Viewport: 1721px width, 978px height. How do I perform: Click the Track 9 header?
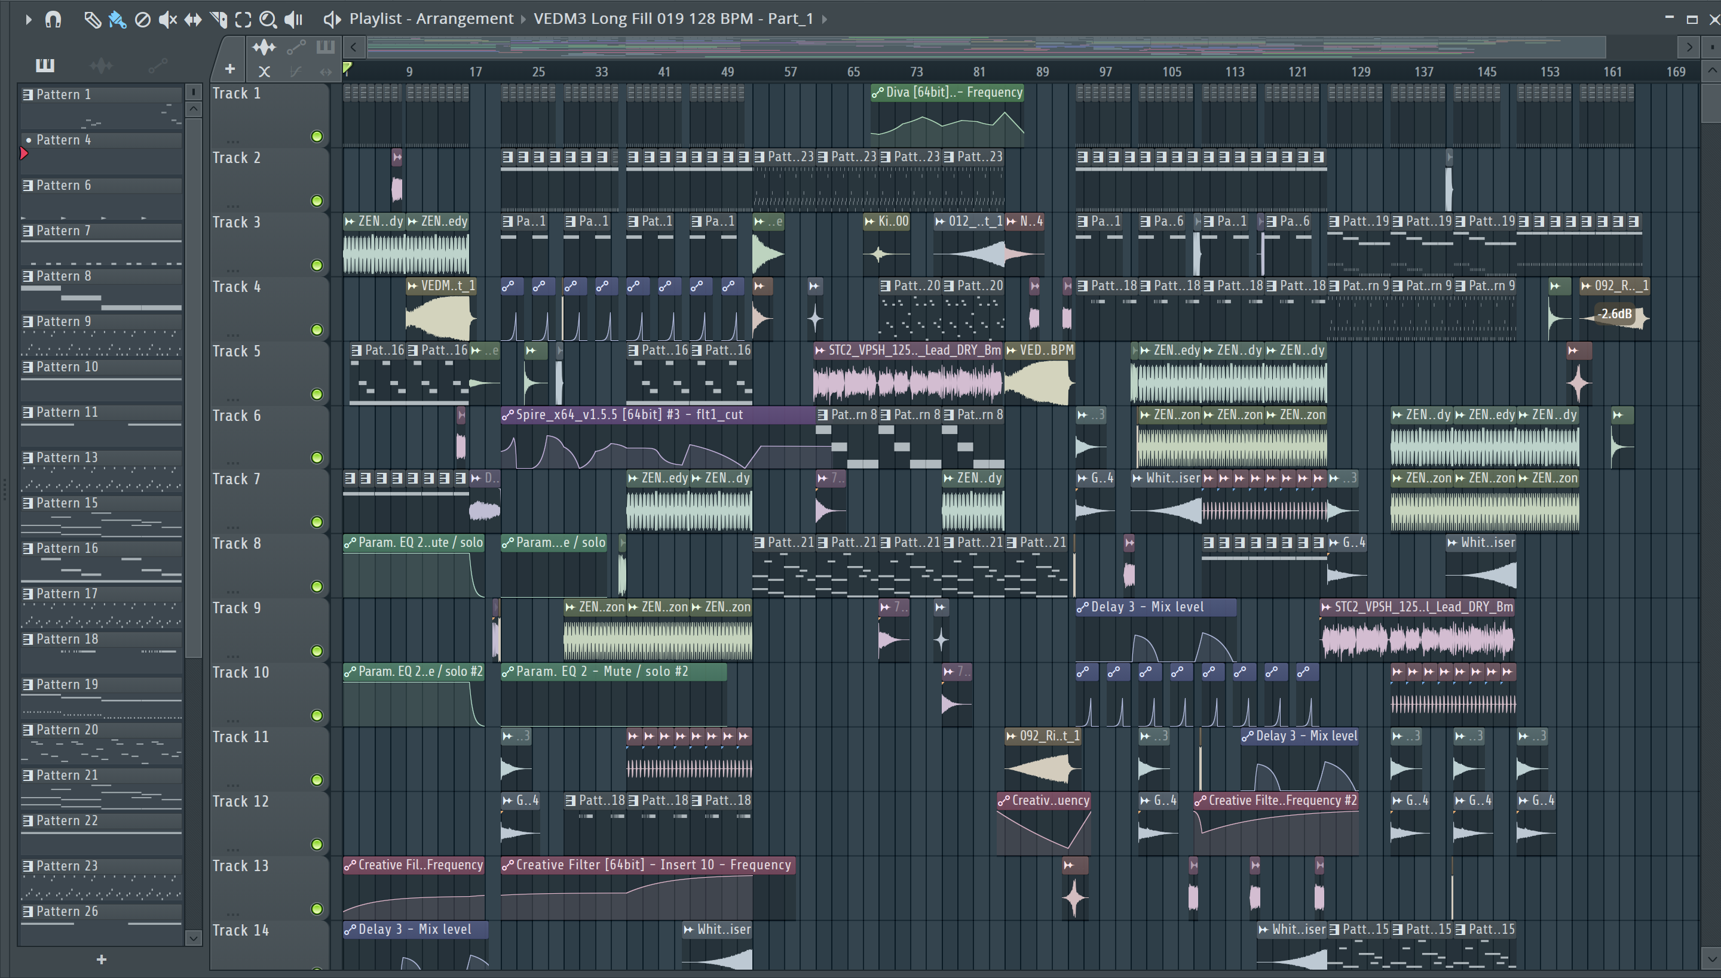[x=269, y=629]
